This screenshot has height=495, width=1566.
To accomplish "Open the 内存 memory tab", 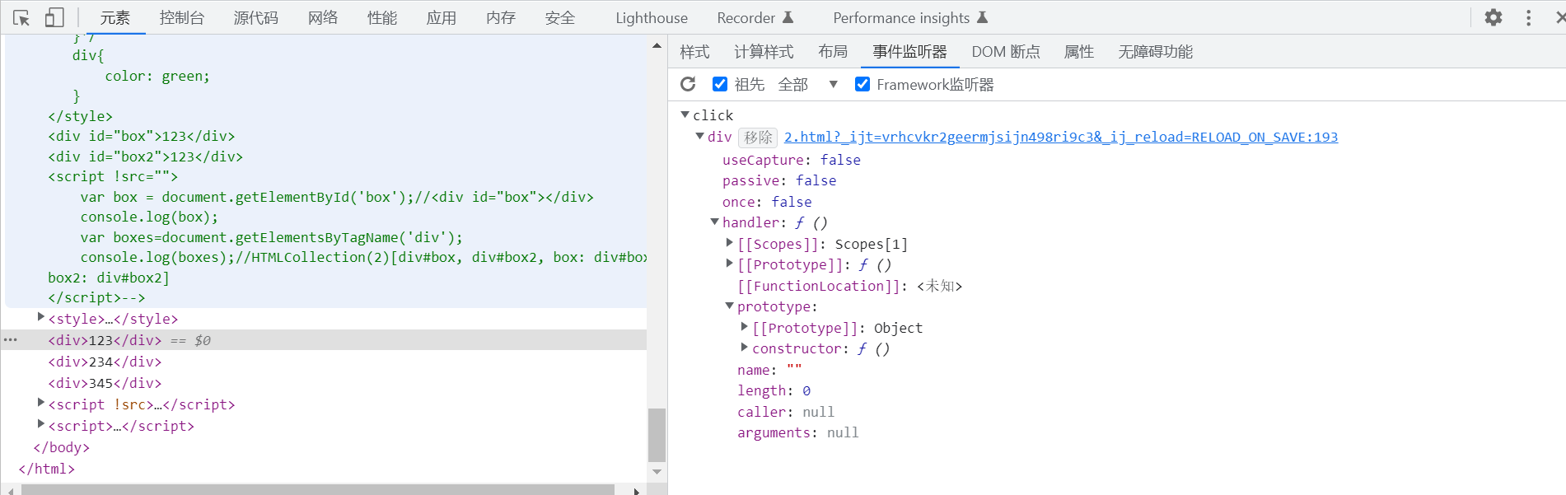I will [x=501, y=18].
